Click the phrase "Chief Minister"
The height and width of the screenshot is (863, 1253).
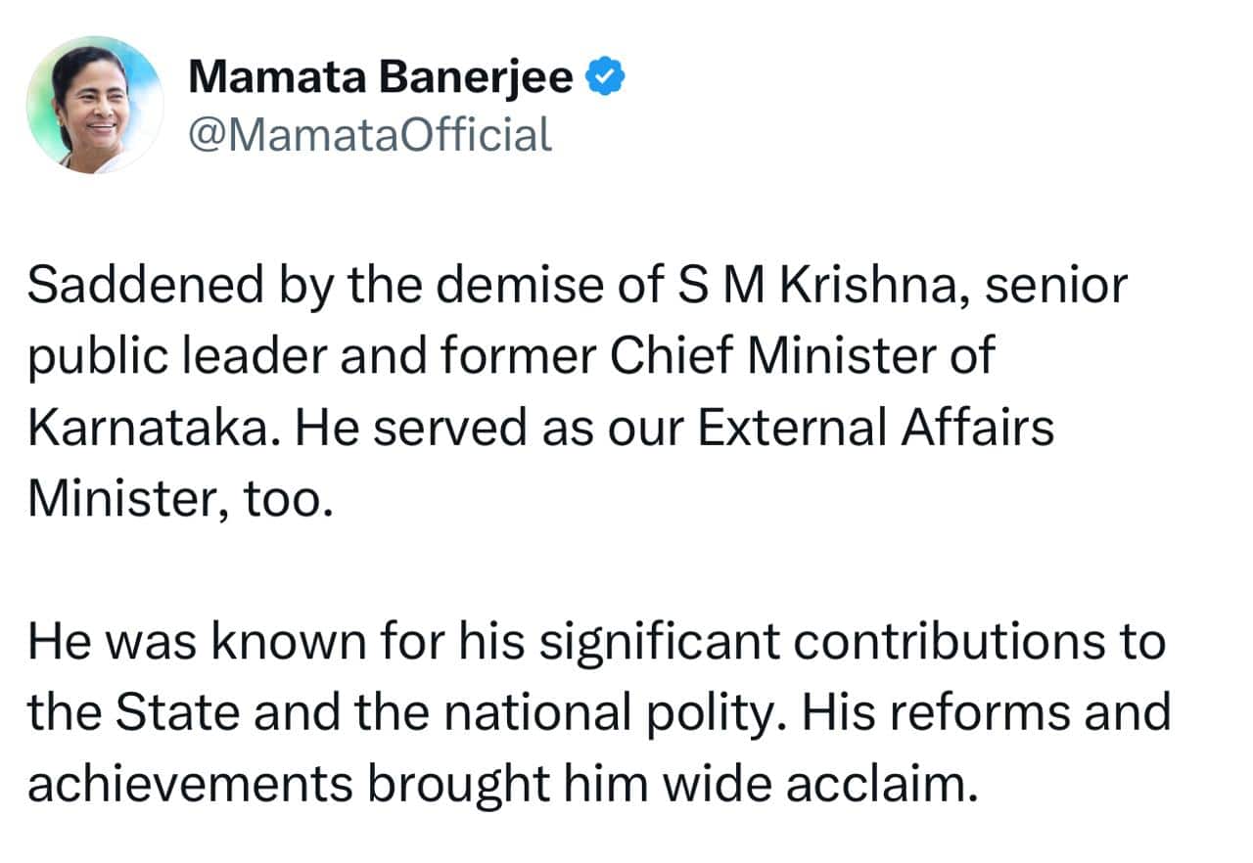click(769, 357)
